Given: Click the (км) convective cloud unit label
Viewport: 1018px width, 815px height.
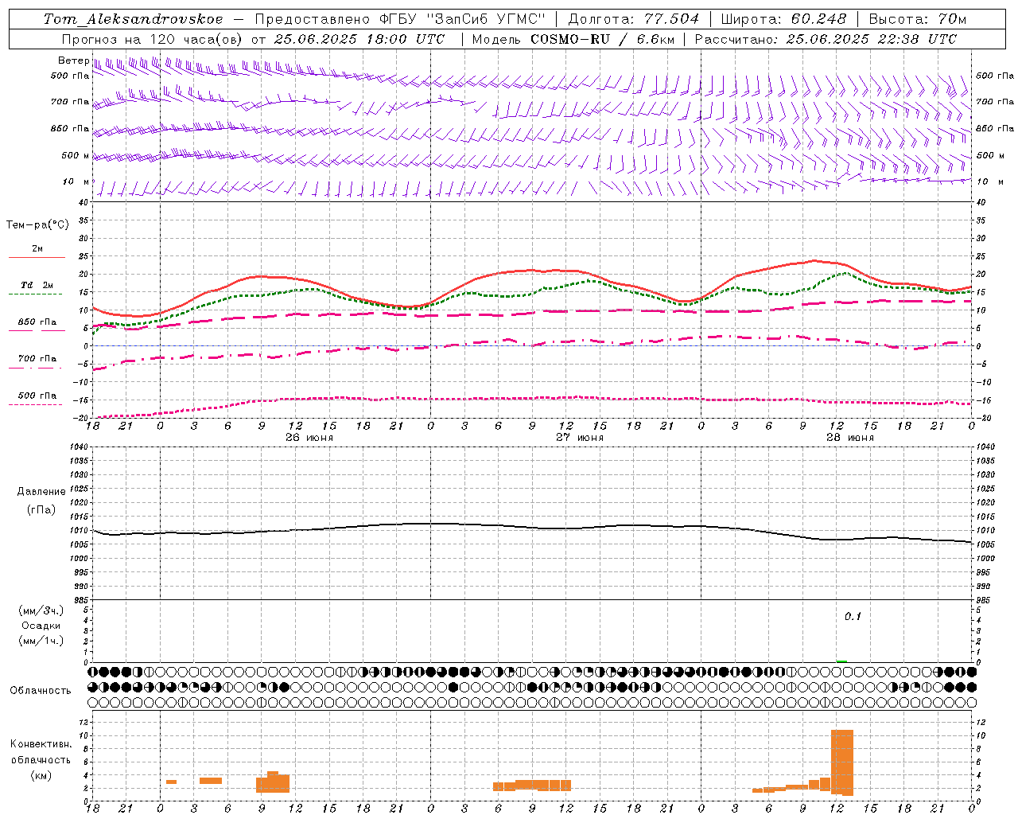Looking at the screenshot, I should (x=41, y=775).
